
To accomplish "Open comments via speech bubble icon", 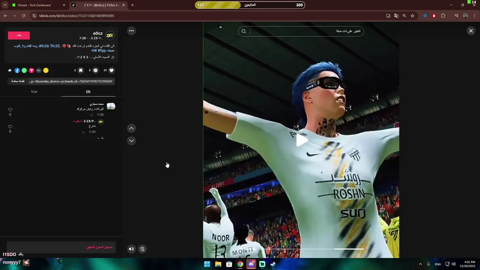I will [96, 70].
